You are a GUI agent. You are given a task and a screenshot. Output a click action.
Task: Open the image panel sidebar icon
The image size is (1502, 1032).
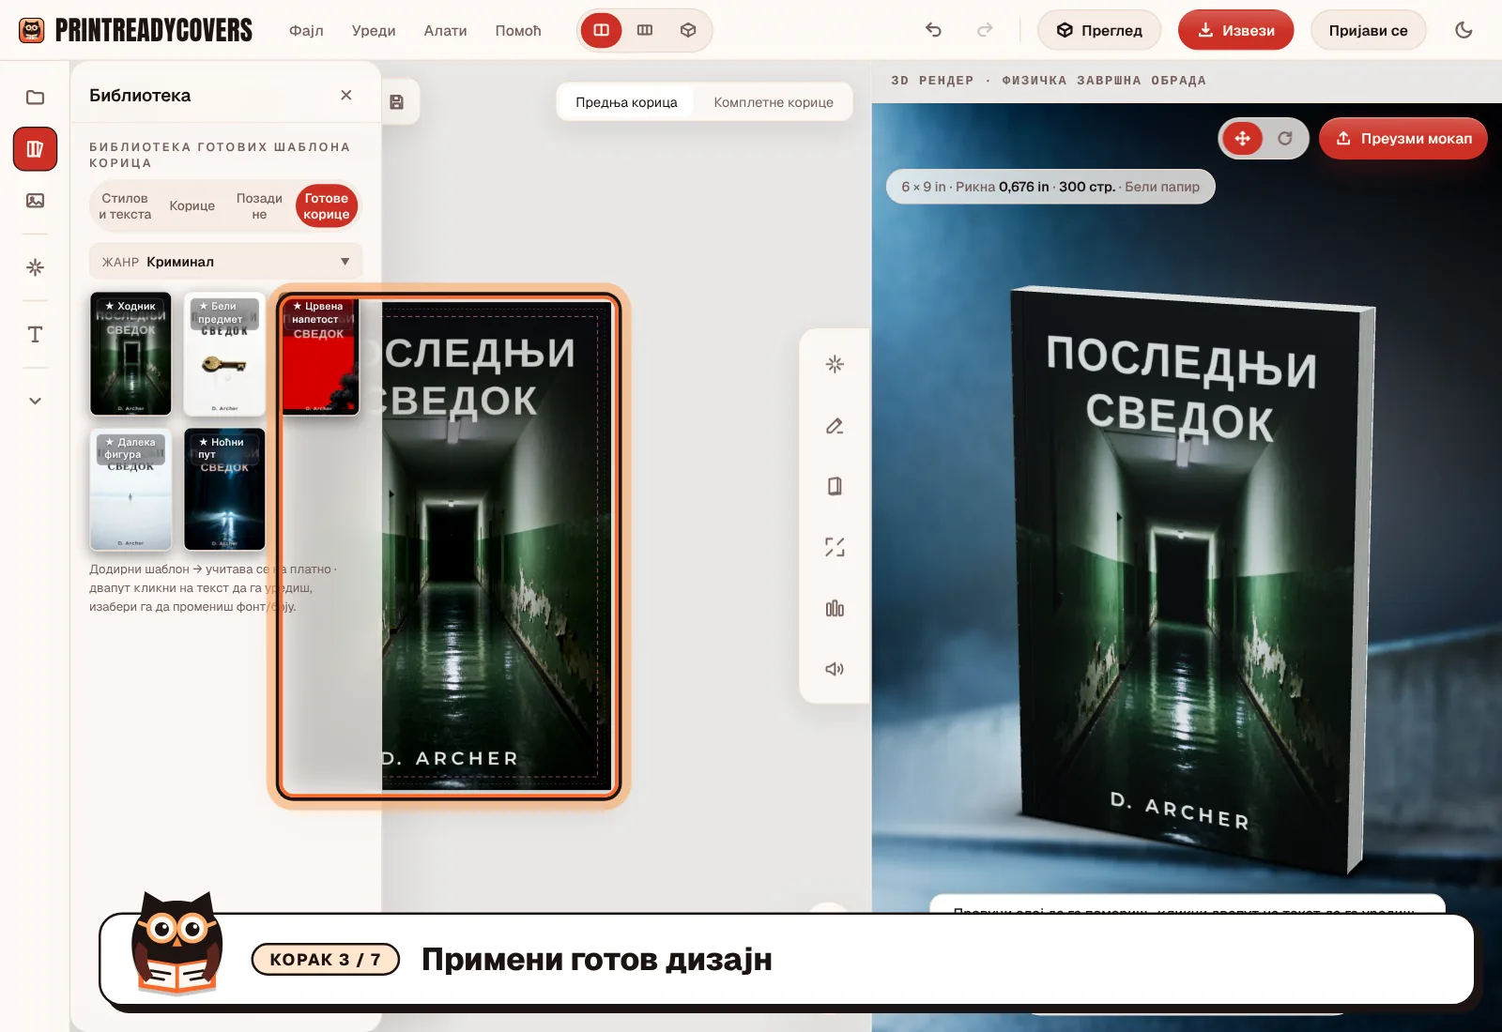pyautogui.click(x=35, y=201)
